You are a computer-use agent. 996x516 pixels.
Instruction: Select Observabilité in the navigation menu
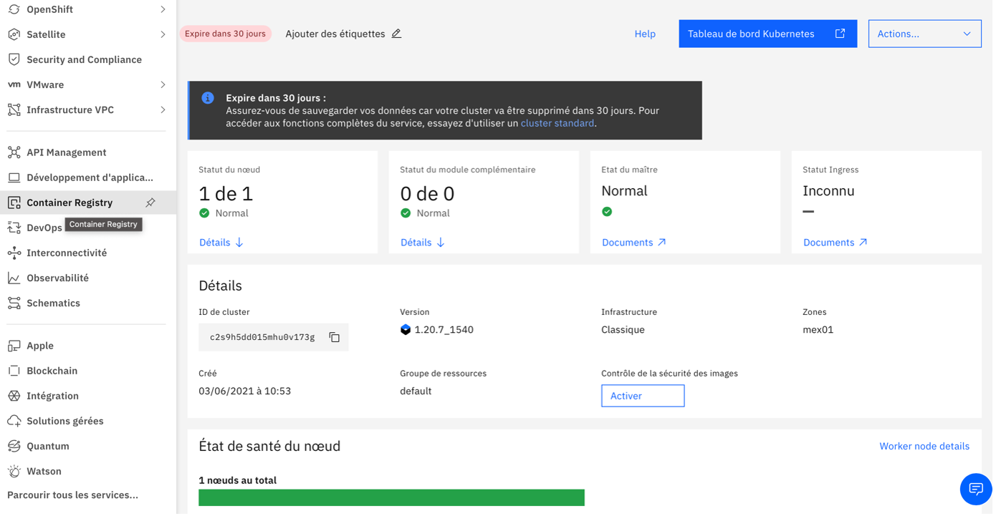click(57, 278)
